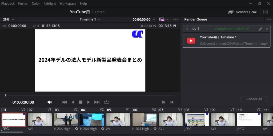Click the 01:00:00:00 playhead timecode below viewer

23,102
